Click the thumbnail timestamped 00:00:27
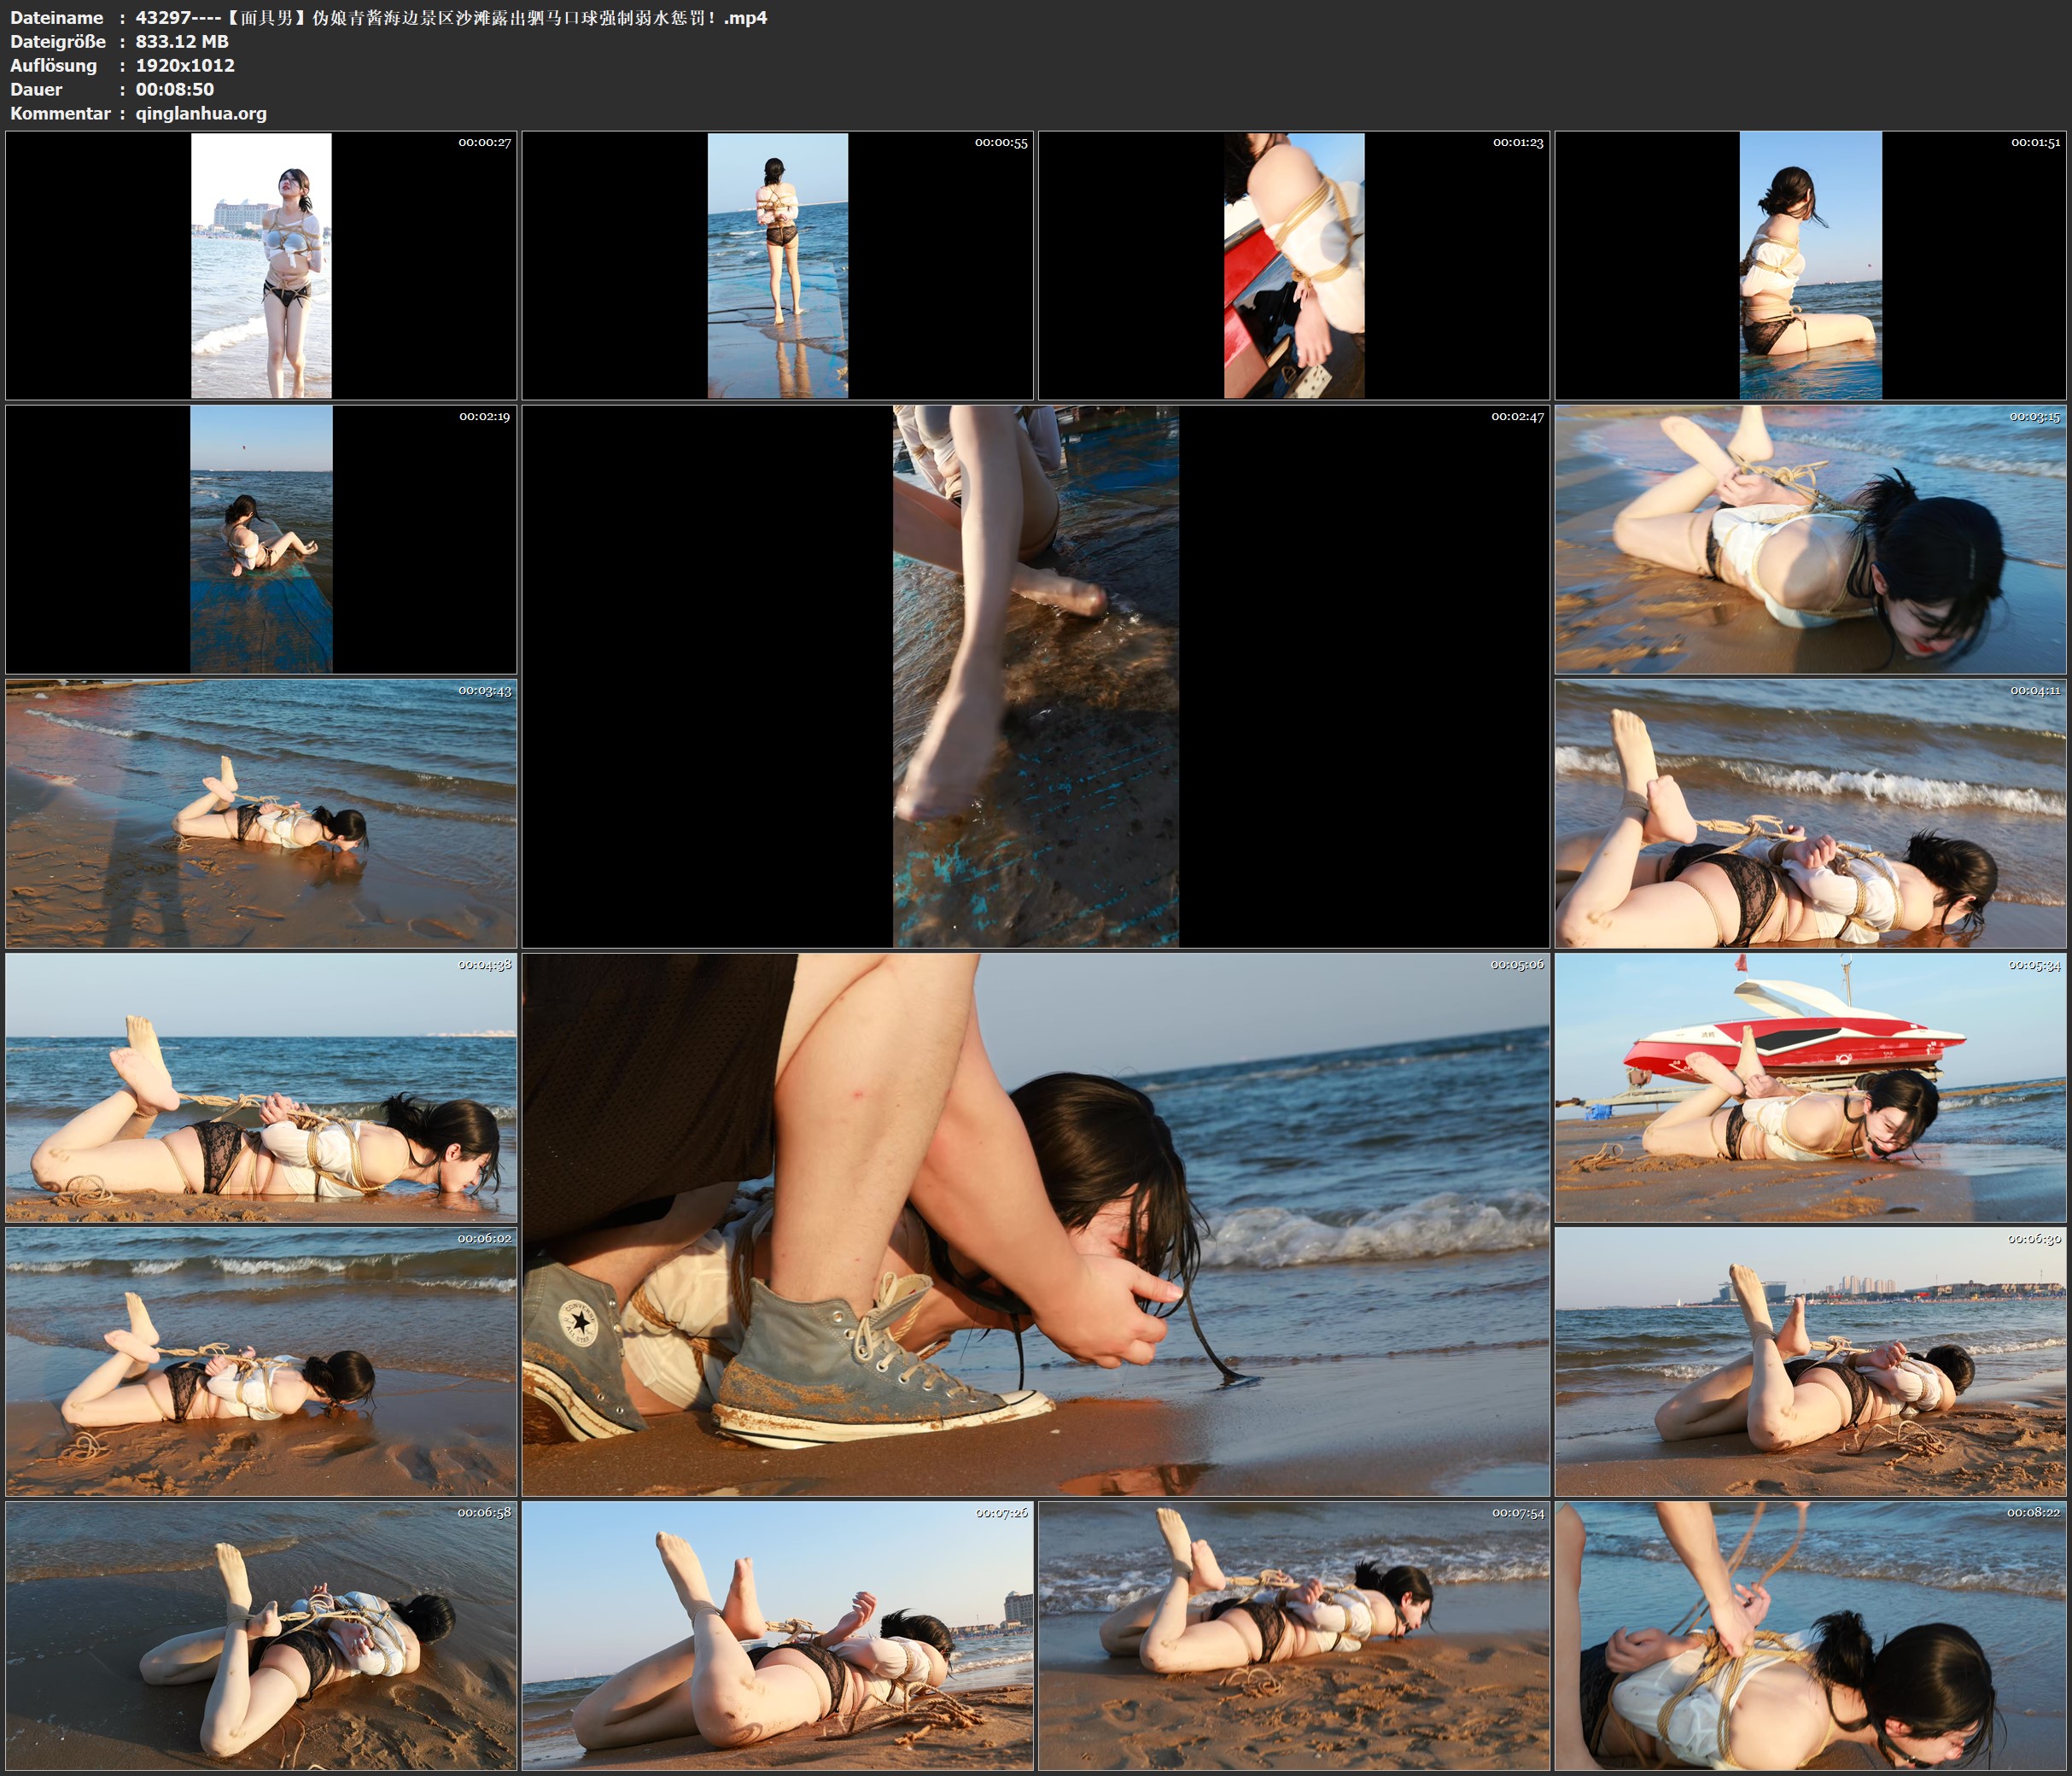 pos(261,266)
